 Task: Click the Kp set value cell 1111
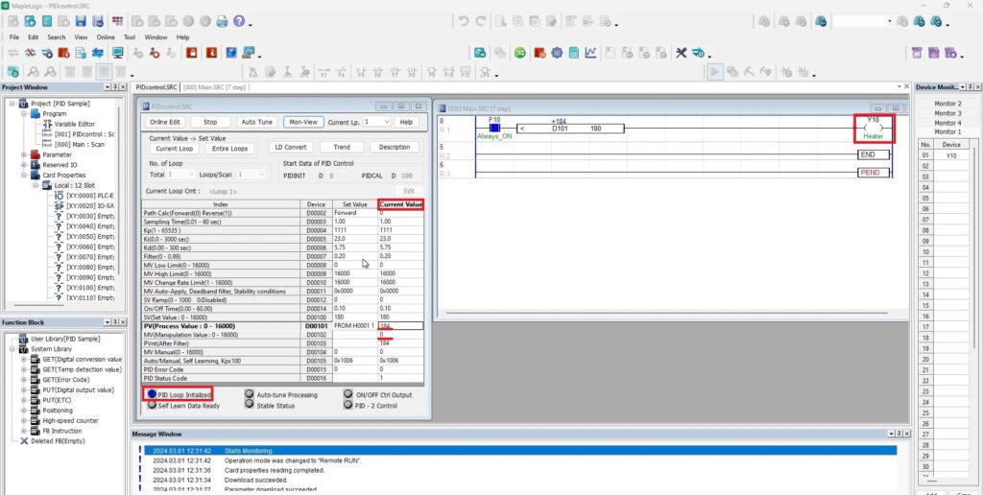click(353, 230)
